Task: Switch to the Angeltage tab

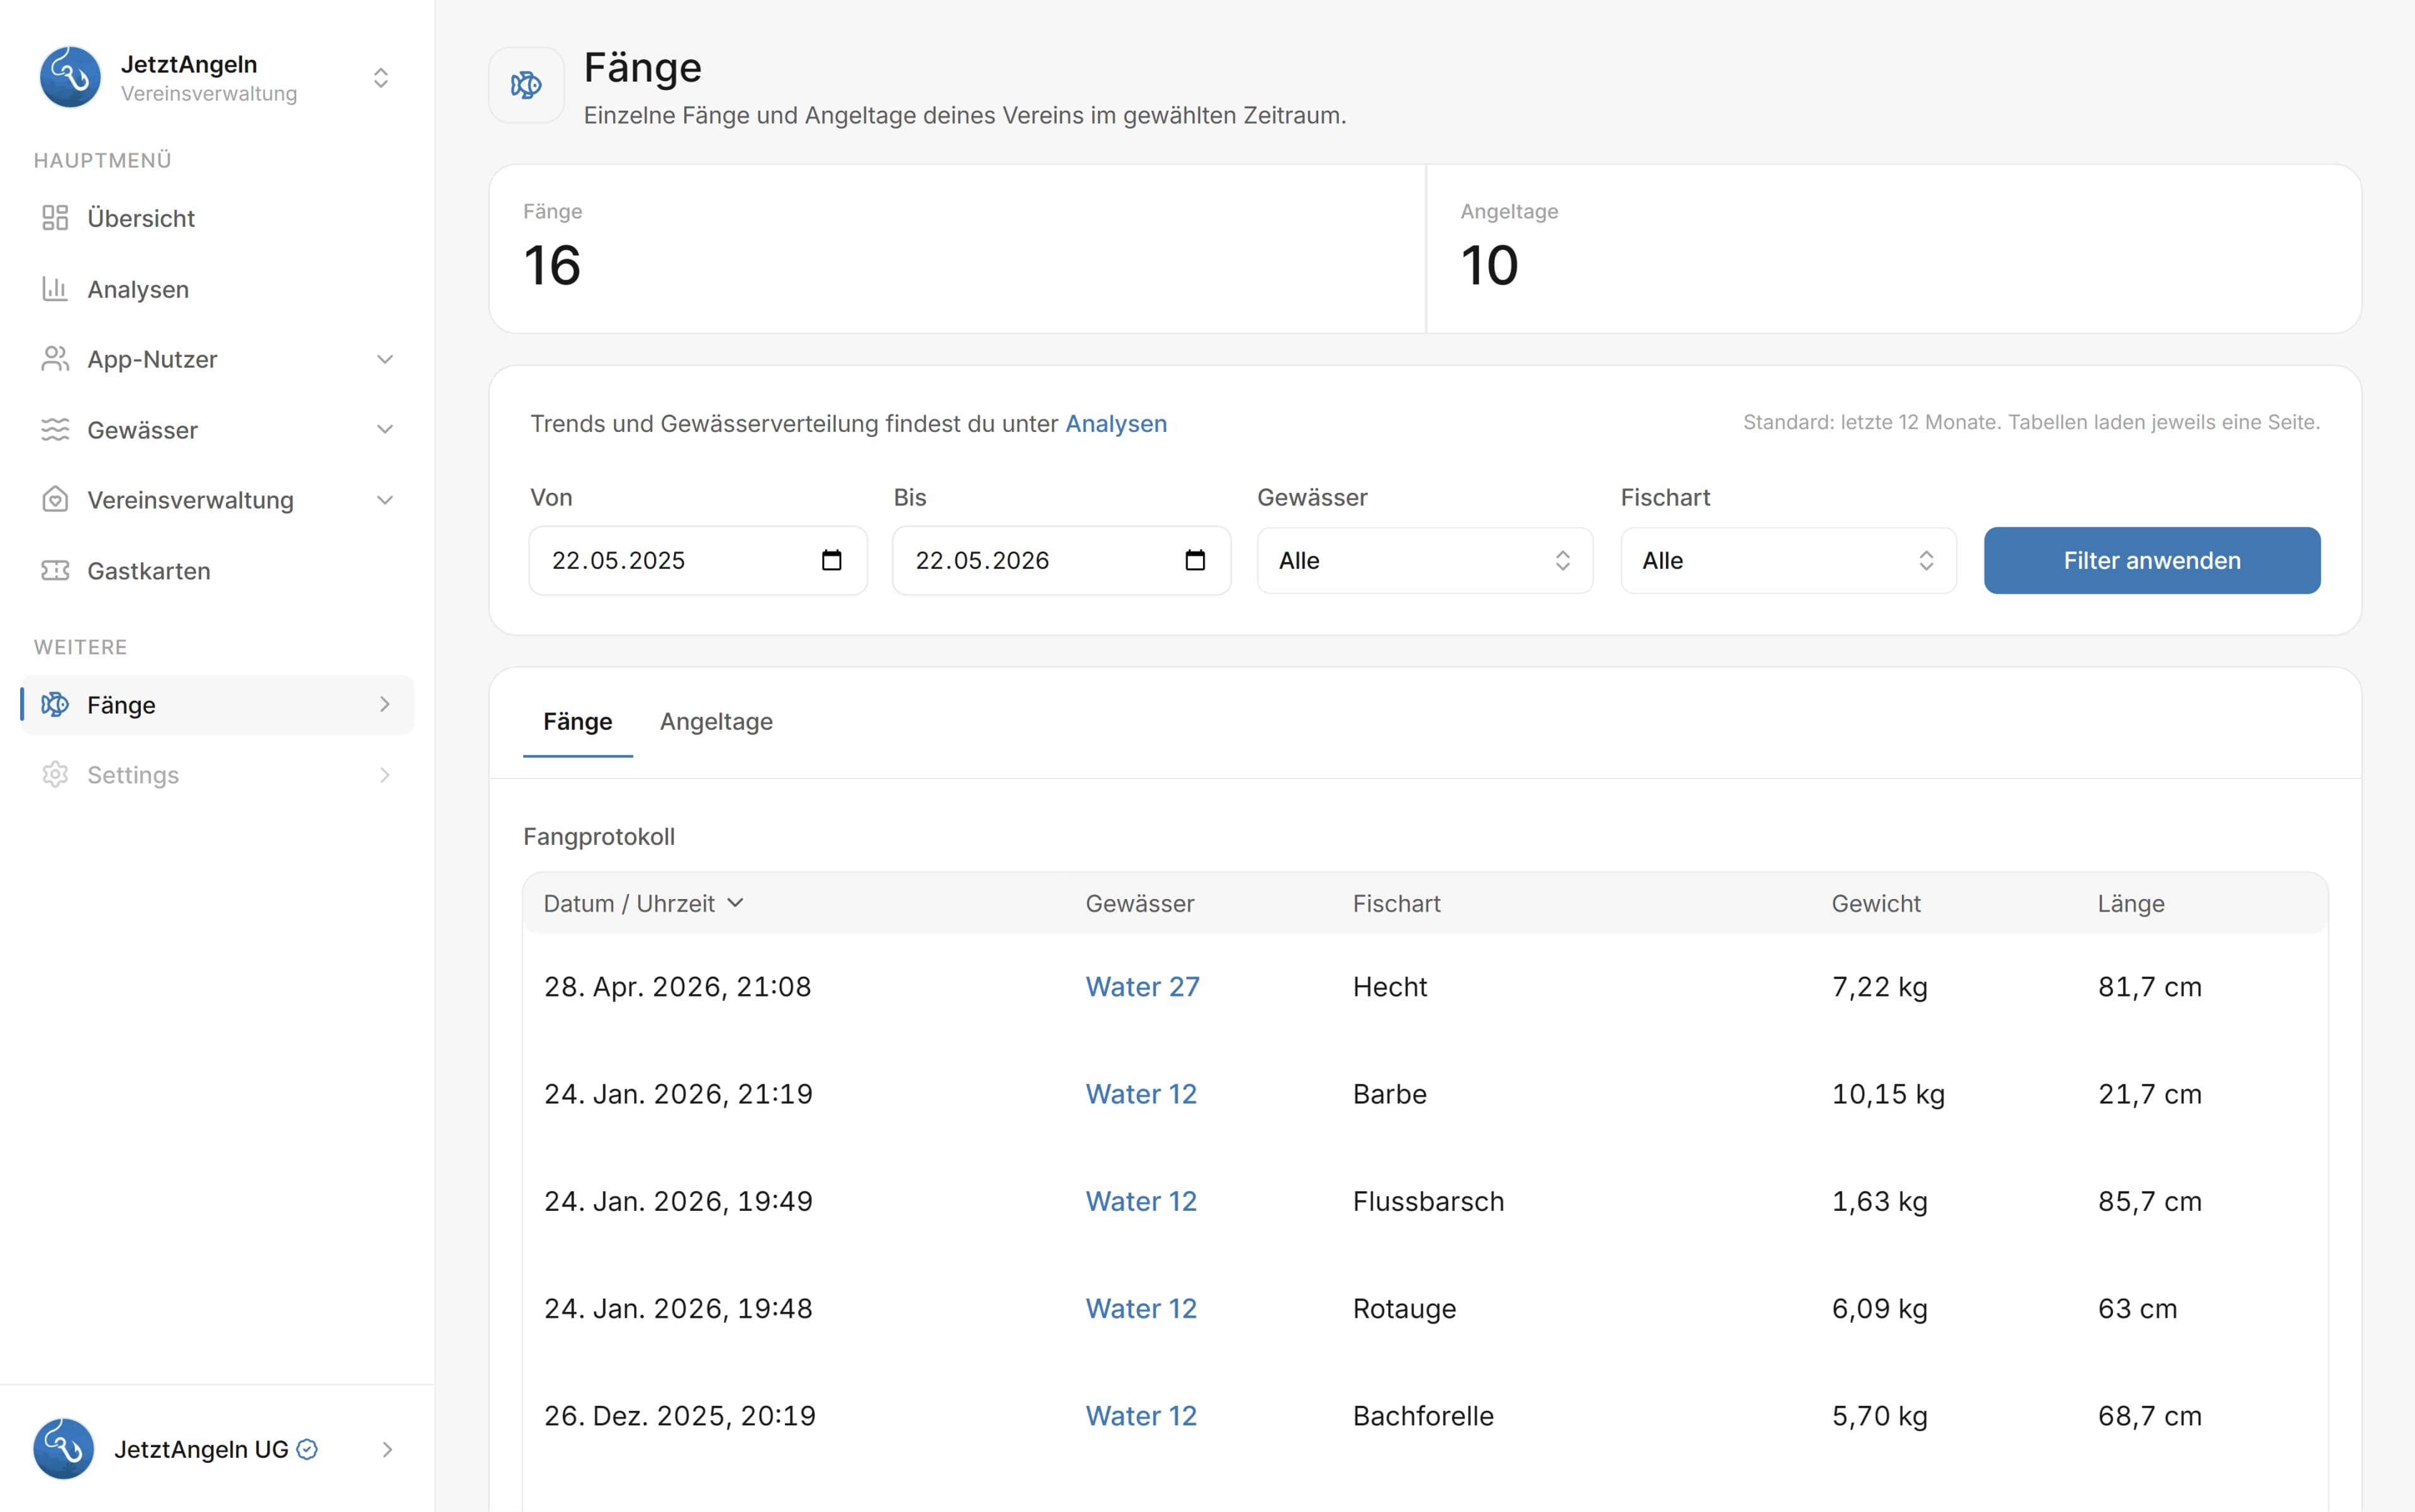Action: pyautogui.click(x=716, y=722)
